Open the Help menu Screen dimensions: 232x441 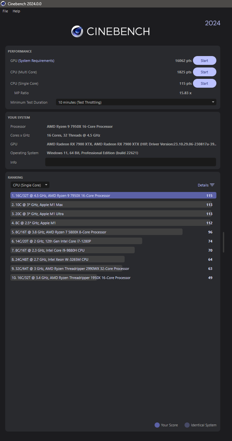16,11
